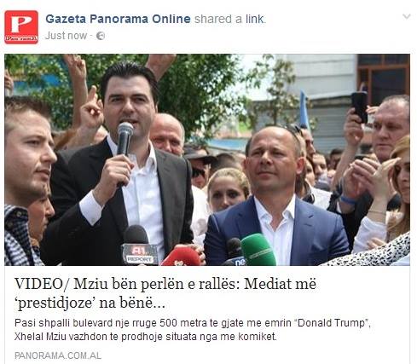Click the headline line starting 'prestidjoze'

(90, 303)
